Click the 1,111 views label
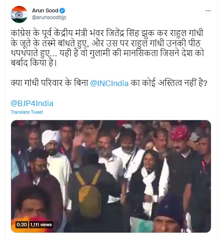The height and width of the screenshot is (239, 222). point(41,225)
